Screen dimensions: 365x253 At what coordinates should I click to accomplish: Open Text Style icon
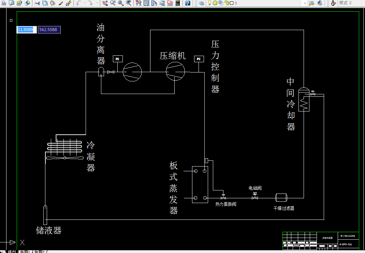click(333, 3)
